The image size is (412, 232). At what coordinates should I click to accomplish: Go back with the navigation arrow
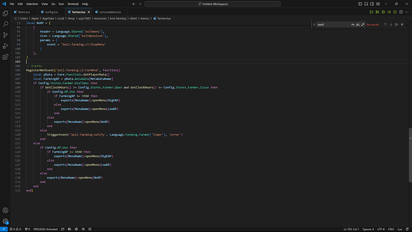134,4
